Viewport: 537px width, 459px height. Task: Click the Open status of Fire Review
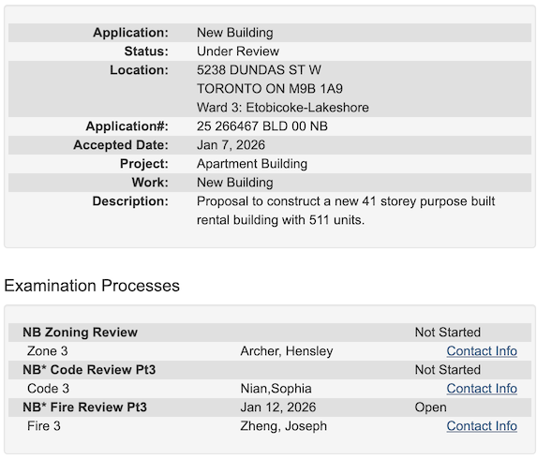pos(430,407)
